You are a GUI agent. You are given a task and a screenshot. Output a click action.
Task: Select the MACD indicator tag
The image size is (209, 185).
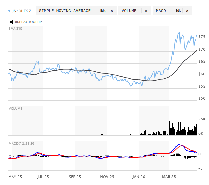pos(172,11)
